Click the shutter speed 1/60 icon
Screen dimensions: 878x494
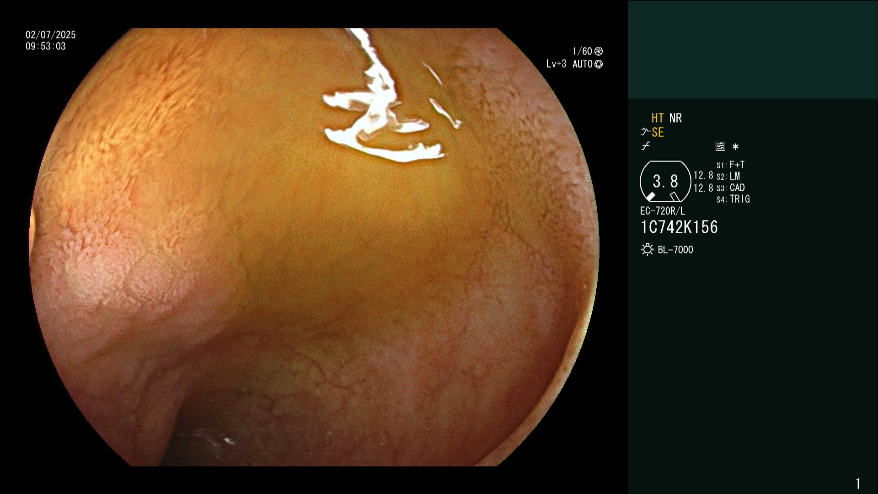(599, 51)
